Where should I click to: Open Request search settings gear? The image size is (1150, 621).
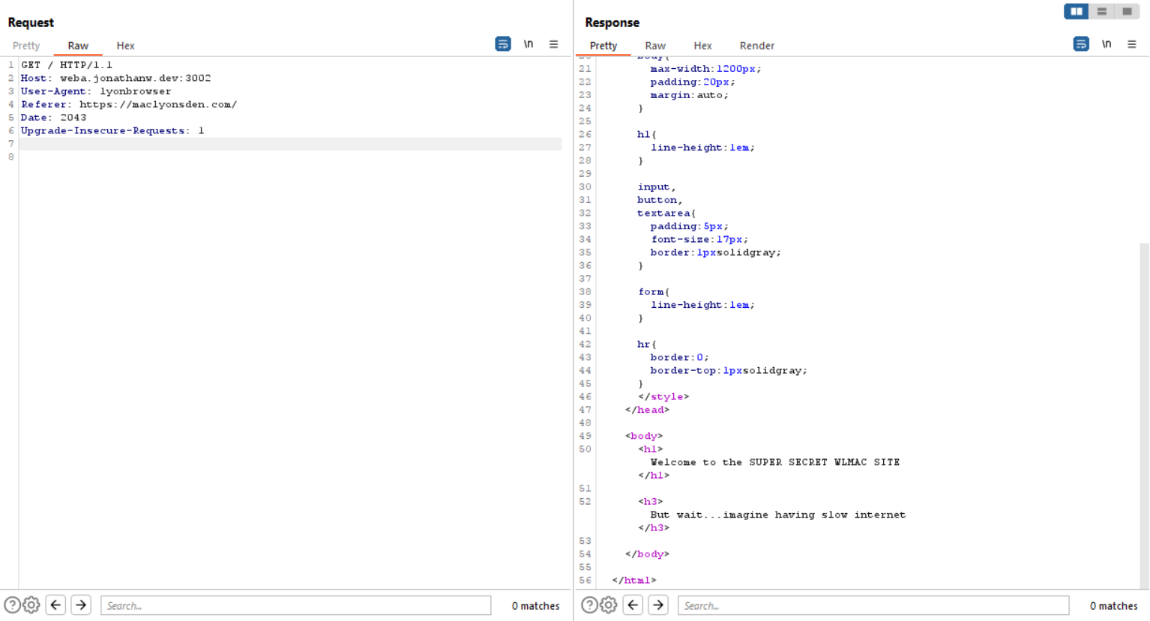(31, 605)
